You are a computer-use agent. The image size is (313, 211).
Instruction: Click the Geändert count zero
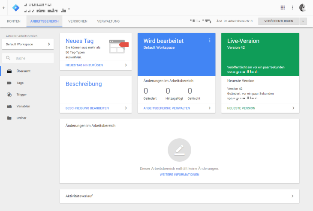[146, 91]
